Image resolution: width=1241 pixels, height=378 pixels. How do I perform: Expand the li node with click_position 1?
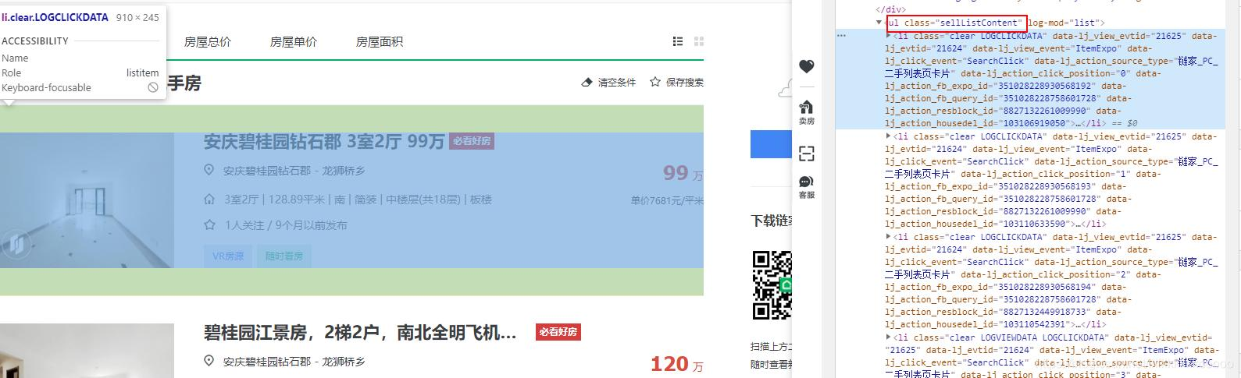click(x=889, y=136)
